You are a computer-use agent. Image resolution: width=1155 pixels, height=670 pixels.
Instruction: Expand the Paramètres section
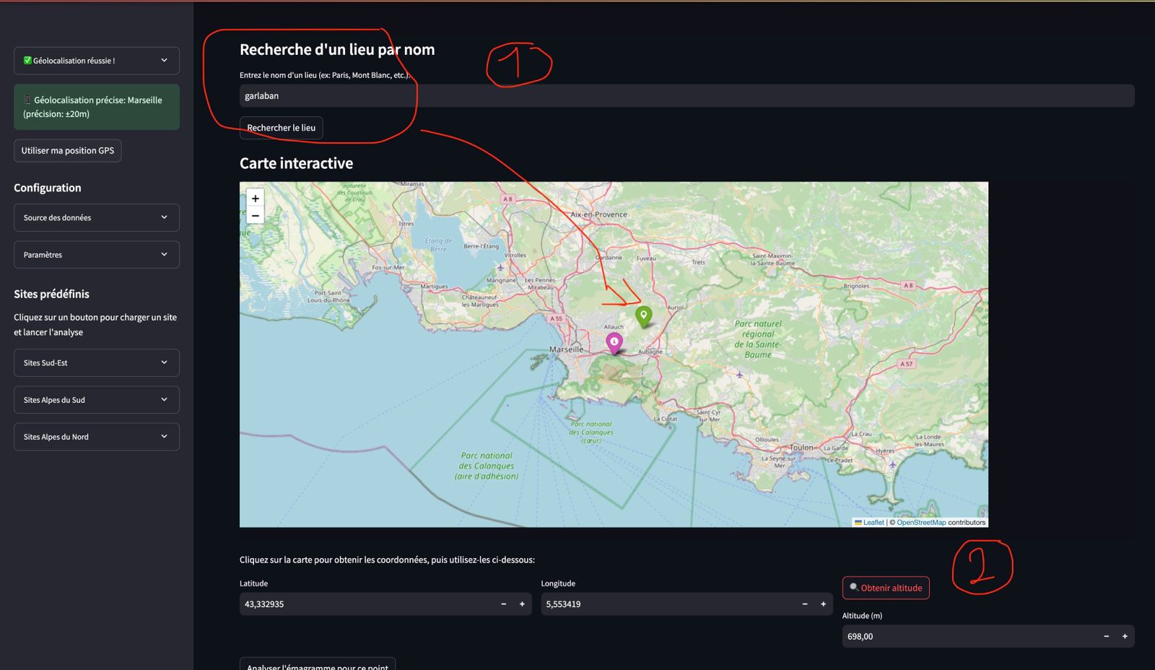96,255
